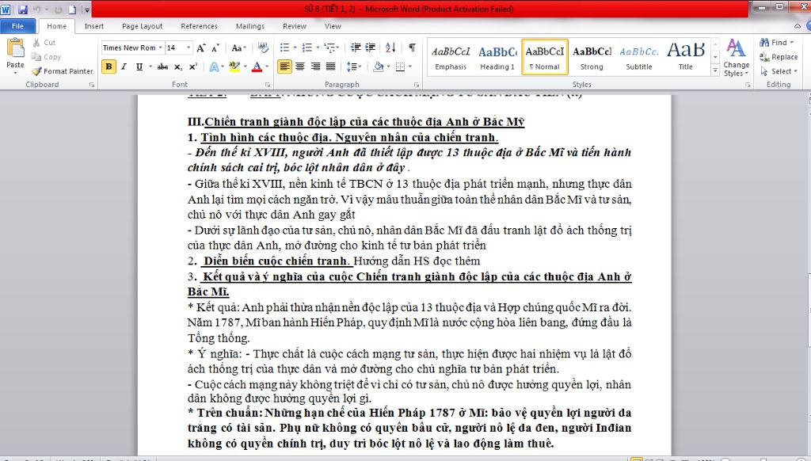This screenshot has width=811, height=461.
Task: Apply bullet list formatting
Action: click(284, 48)
